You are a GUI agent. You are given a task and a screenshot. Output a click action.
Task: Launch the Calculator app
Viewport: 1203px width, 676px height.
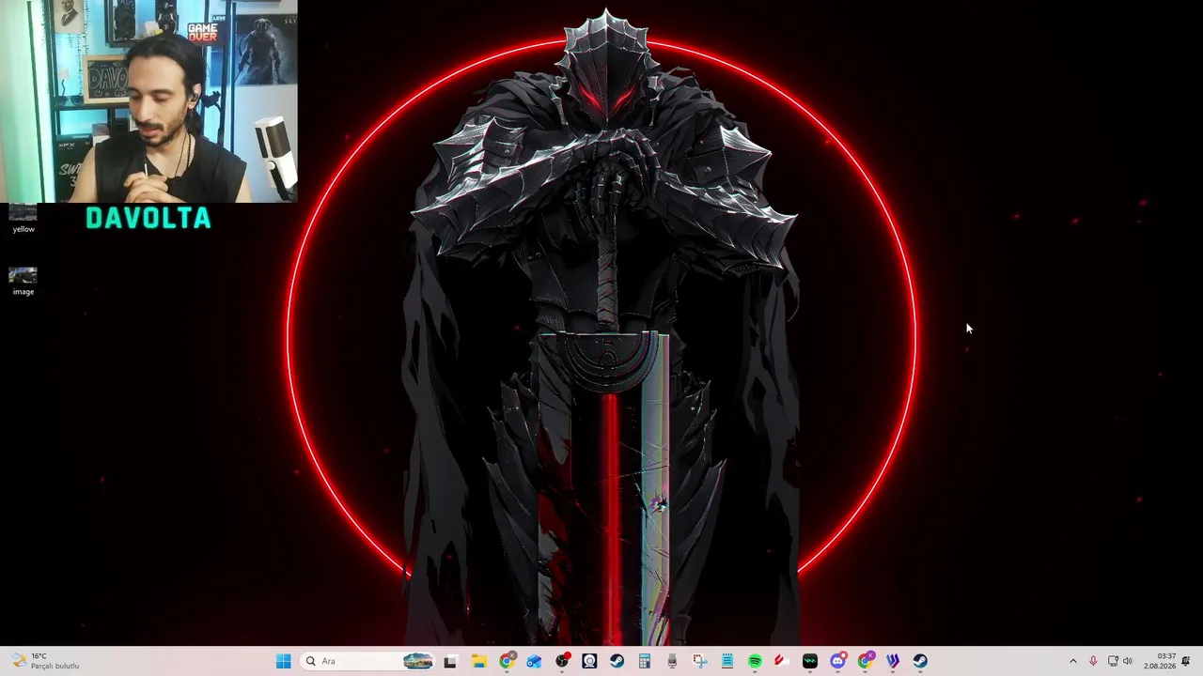645,661
